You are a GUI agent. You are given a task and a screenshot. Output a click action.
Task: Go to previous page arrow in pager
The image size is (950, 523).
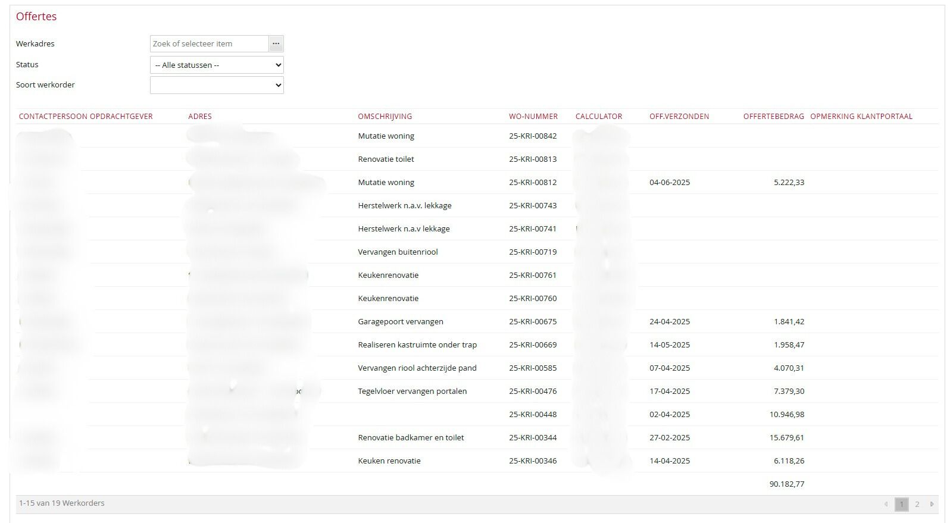(x=886, y=505)
